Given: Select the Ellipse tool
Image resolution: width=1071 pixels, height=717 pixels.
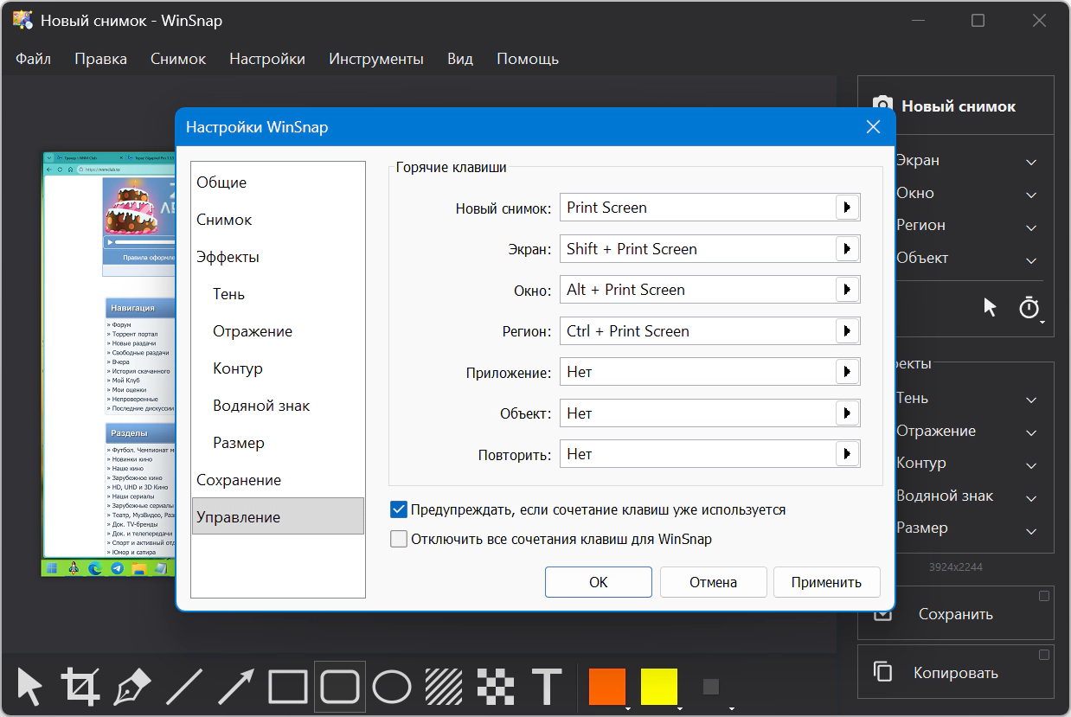Looking at the screenshot, I should [392, 687].
